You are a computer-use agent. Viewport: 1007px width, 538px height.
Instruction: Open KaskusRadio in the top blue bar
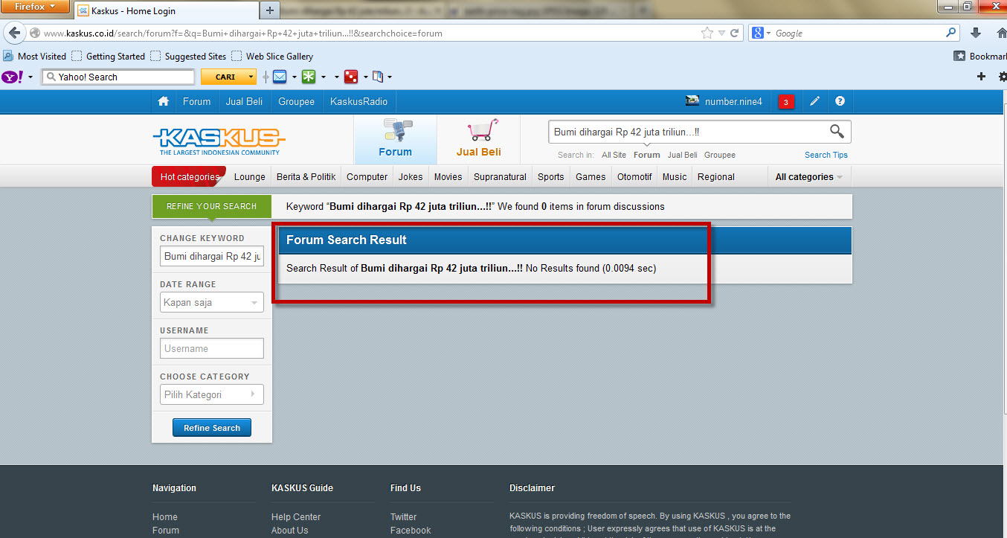tap(359, 101)
